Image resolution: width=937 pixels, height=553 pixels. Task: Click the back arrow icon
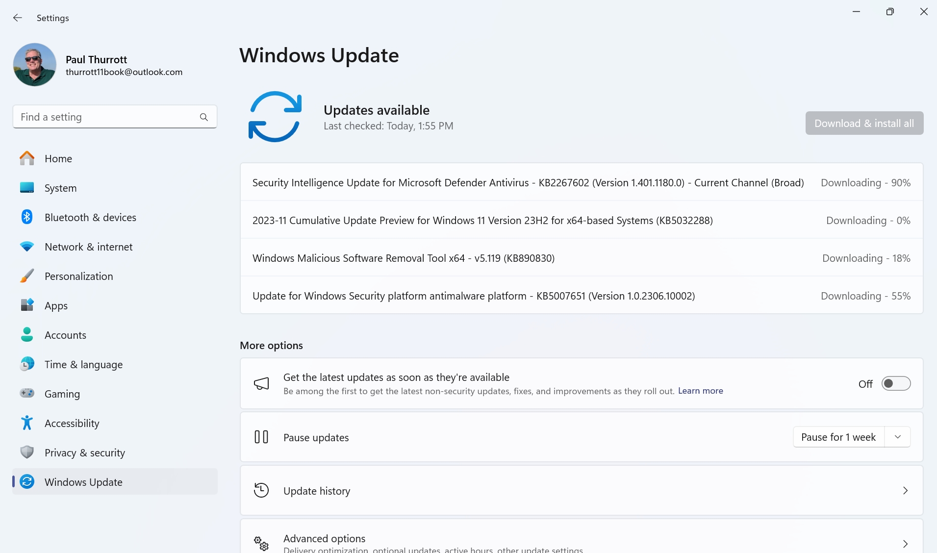[18, 18]
